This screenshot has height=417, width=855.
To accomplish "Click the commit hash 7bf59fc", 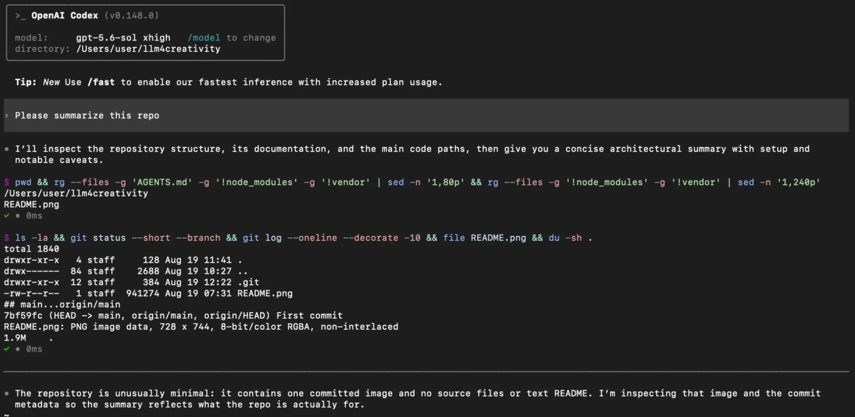I will pos(23,316).
